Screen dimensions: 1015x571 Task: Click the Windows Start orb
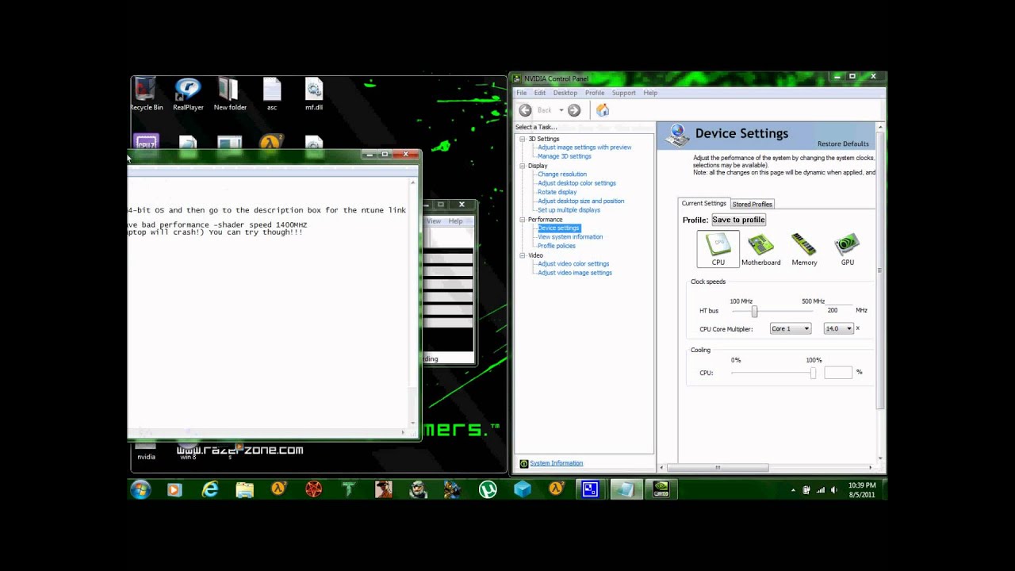[140, 489]
